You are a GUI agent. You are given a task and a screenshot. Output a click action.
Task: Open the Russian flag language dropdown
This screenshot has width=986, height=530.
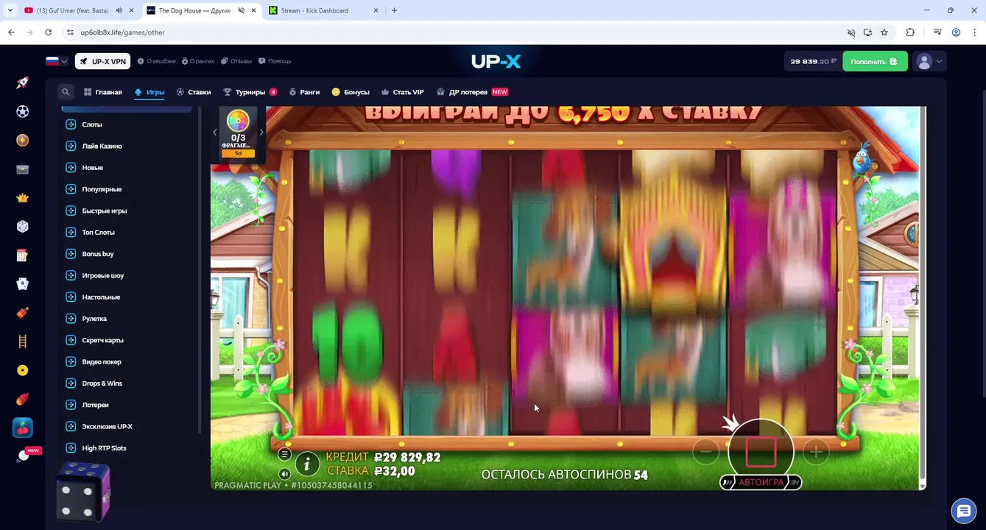pos(57,61)
